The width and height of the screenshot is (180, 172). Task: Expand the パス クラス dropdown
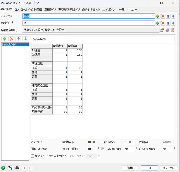tap(153, 16)
